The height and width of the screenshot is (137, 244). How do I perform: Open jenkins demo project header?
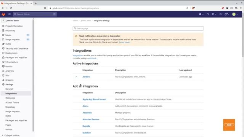[x=11, y=21]
